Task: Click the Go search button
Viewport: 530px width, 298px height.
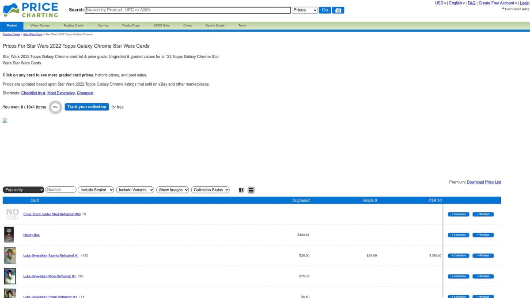Action: click(x=325, y=10)
